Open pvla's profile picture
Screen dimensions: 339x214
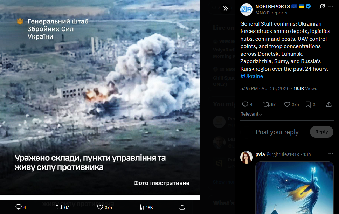point(247,157)
